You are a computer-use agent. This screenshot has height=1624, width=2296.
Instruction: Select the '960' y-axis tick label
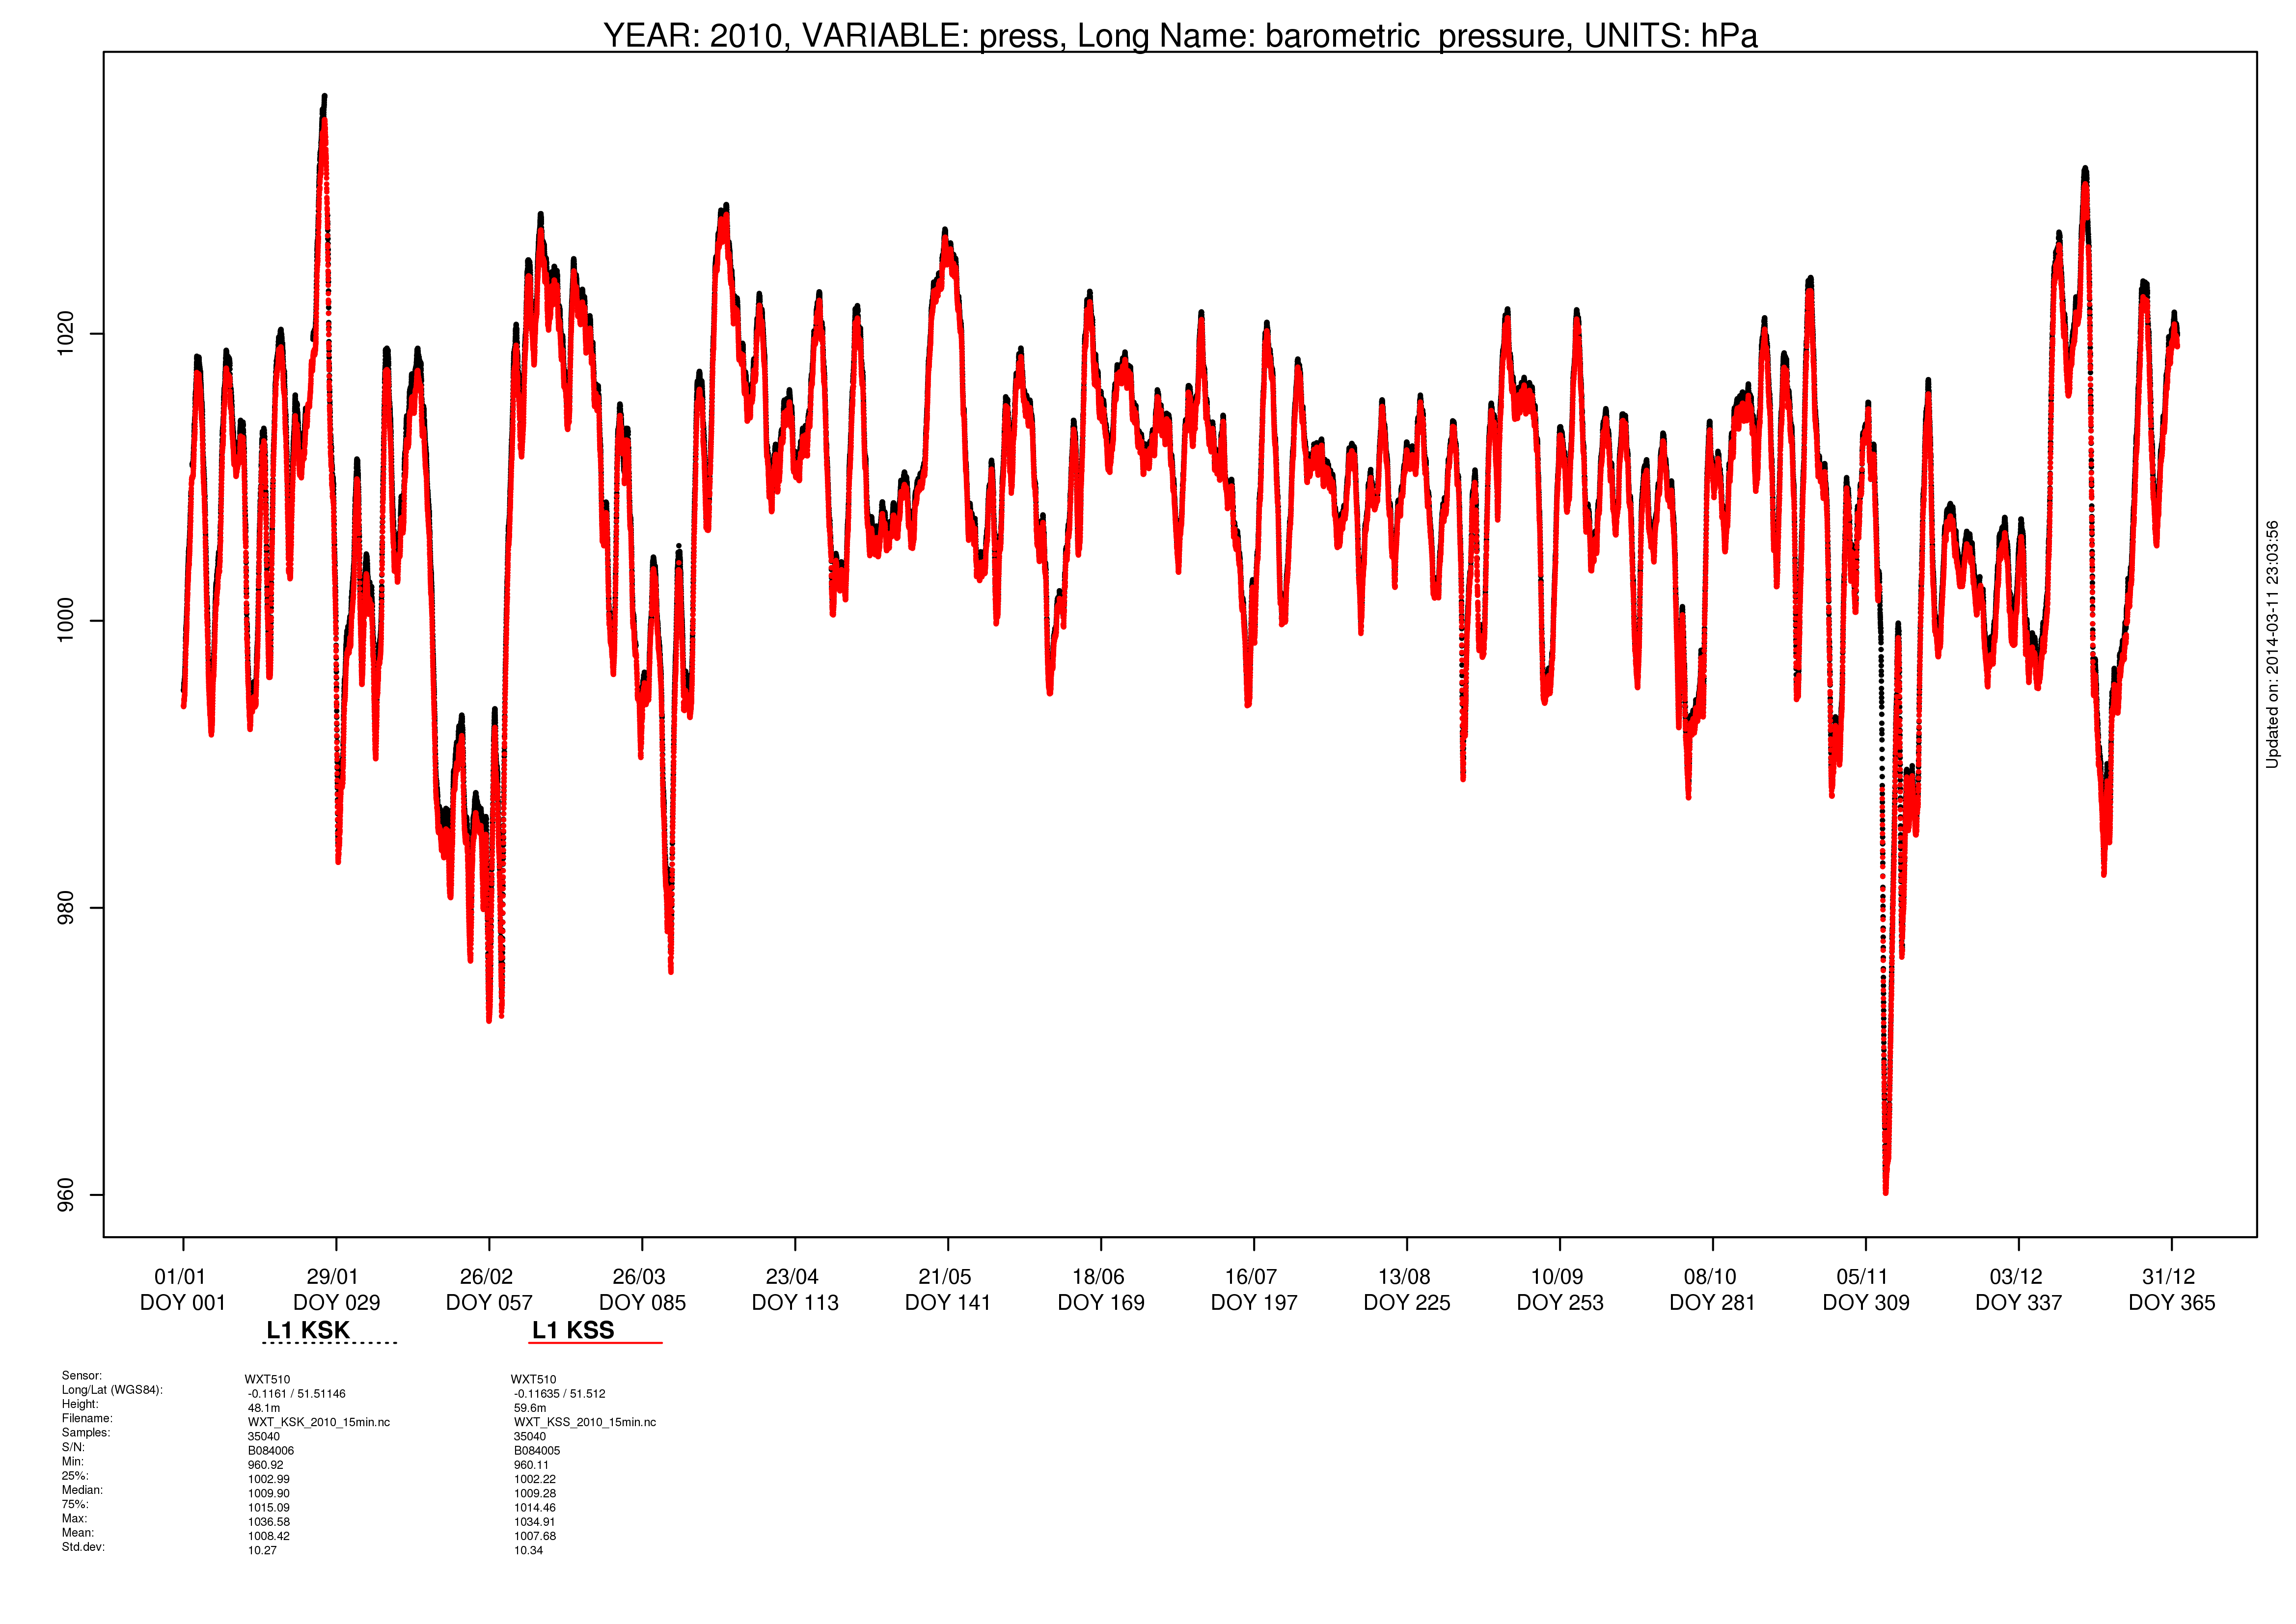pyautogui.click(x=65, y=1194)
